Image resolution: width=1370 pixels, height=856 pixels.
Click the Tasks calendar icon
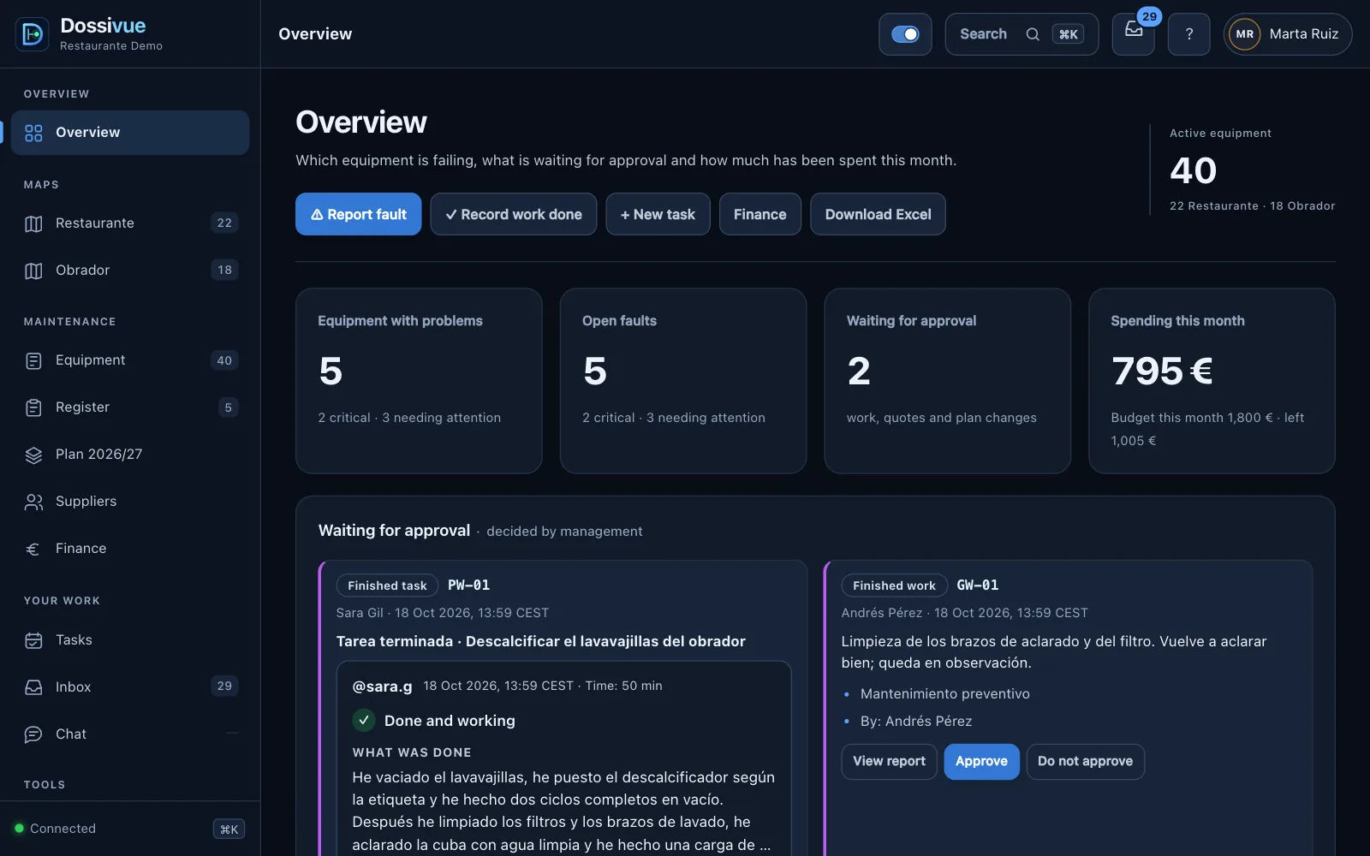tap(33, 640)
